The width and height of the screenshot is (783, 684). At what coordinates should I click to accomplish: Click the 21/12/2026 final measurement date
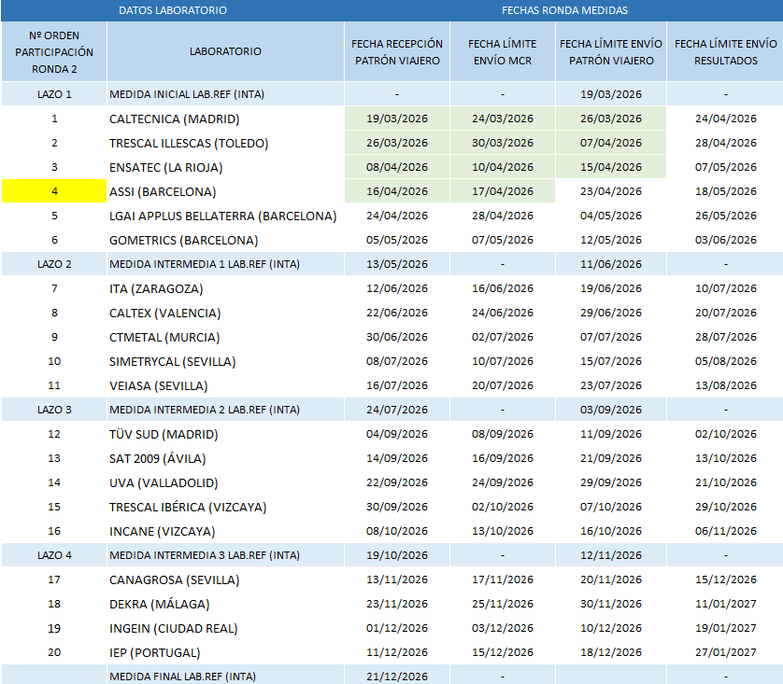coord(397,676)
